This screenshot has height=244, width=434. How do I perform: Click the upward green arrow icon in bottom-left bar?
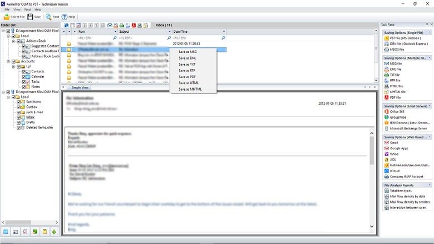point(54,232)
